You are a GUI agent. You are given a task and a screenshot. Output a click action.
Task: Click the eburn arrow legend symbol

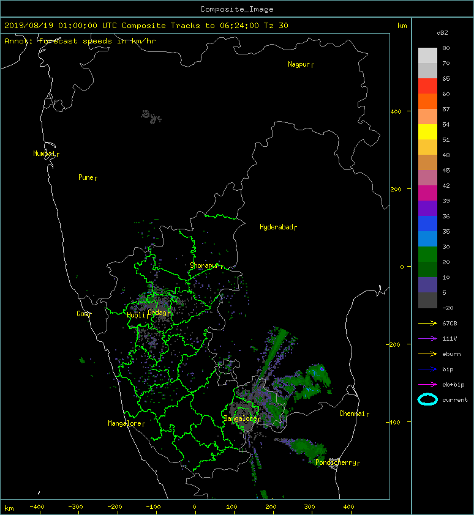pyautogui.click(x=427, y=354)
